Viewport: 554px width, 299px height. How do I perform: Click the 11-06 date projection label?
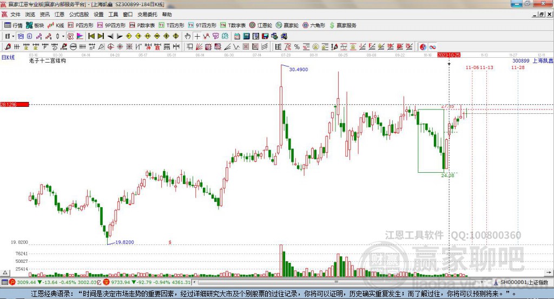click(x=472, y=67)
